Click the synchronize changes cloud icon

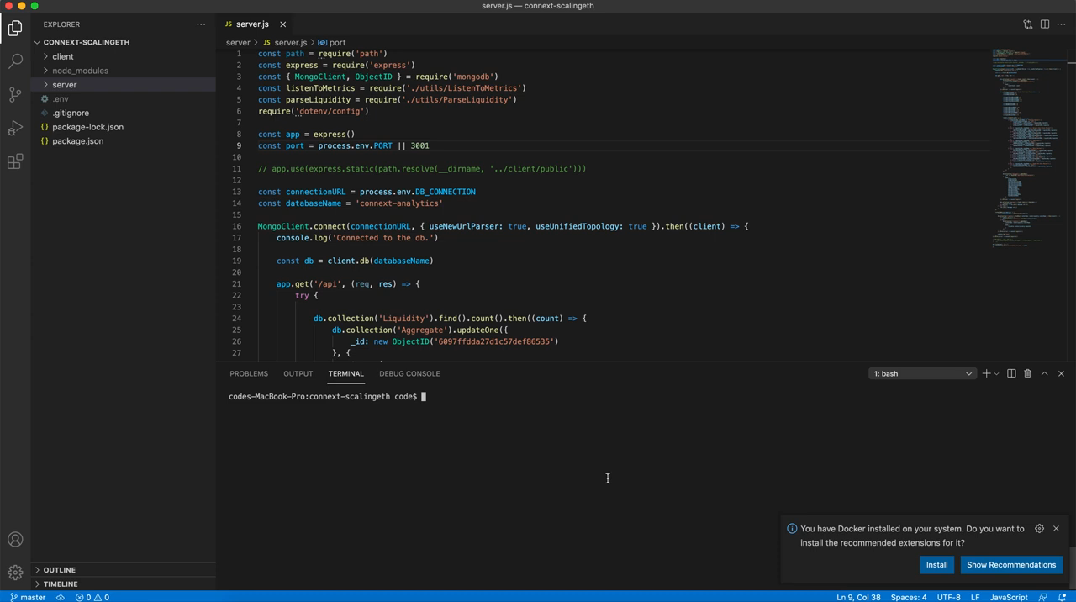61,597
